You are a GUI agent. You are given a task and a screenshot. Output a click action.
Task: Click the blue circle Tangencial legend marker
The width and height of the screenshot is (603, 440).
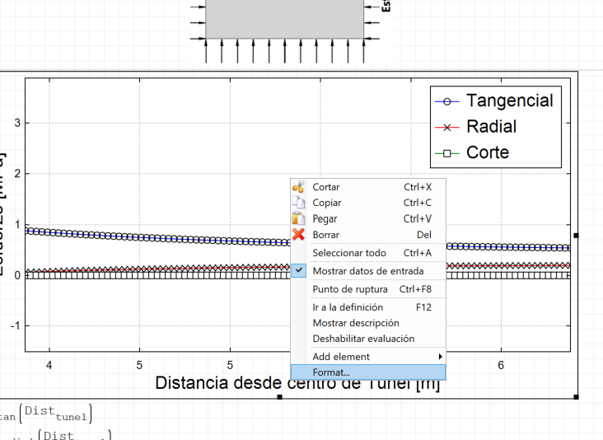pyautogui.click(x=447, y=101)
